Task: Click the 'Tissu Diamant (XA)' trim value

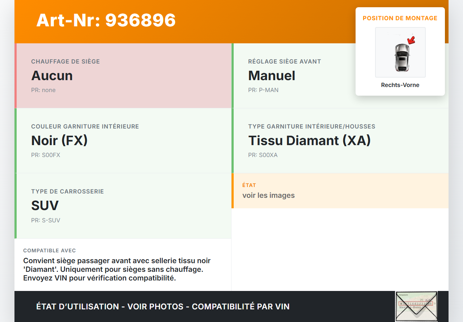Action: point(309,140)
